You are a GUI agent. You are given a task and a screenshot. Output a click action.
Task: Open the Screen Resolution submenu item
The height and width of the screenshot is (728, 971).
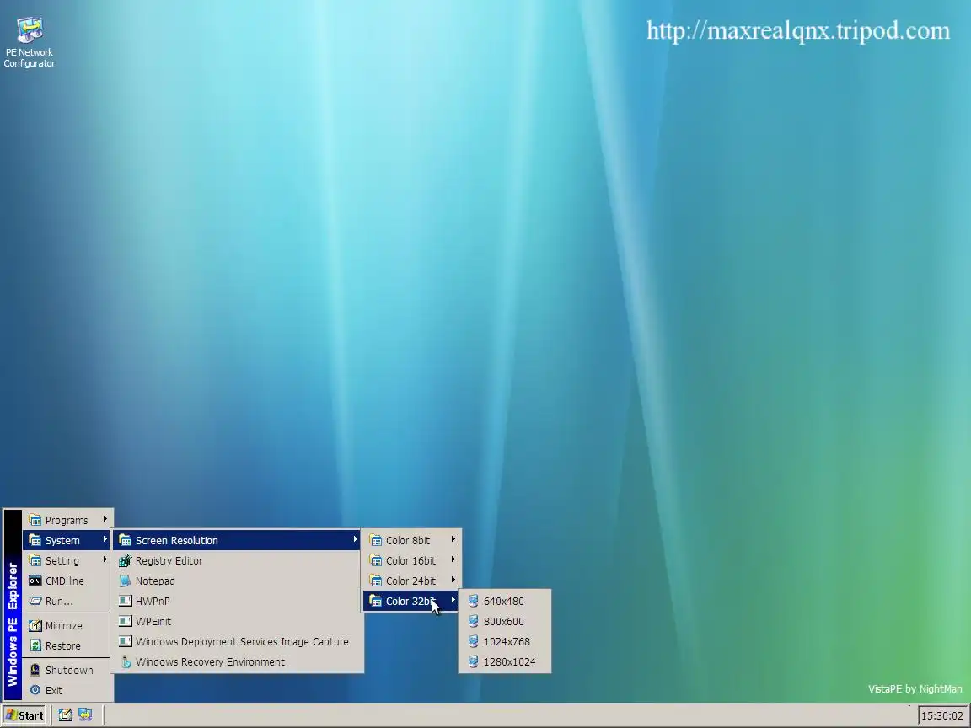coord(237,540)
